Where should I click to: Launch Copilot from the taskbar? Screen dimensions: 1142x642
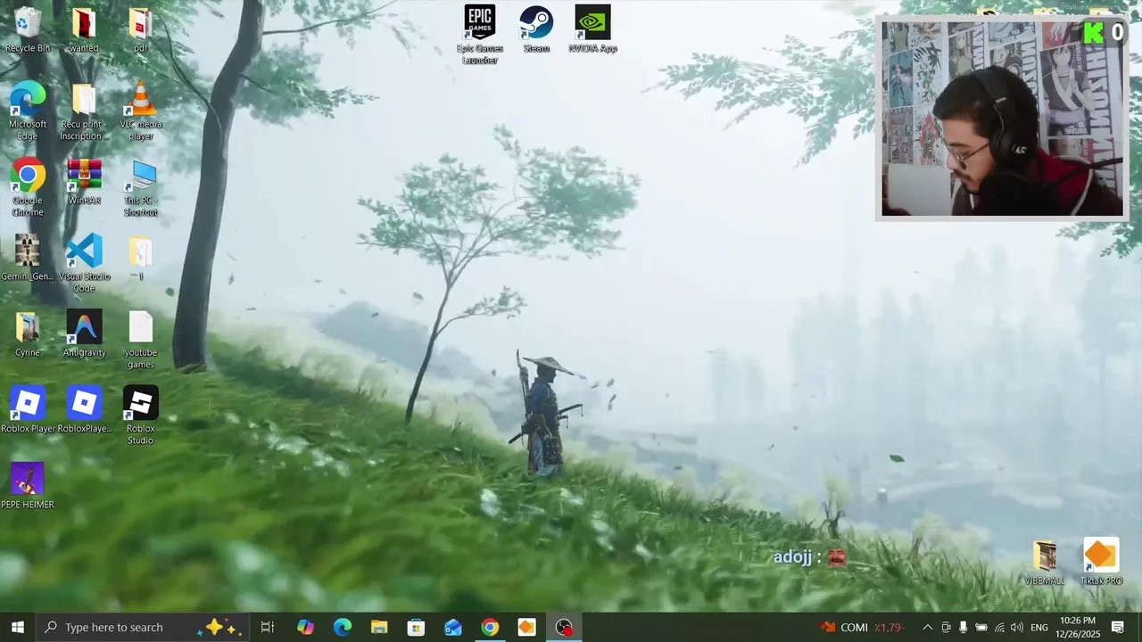305,627
